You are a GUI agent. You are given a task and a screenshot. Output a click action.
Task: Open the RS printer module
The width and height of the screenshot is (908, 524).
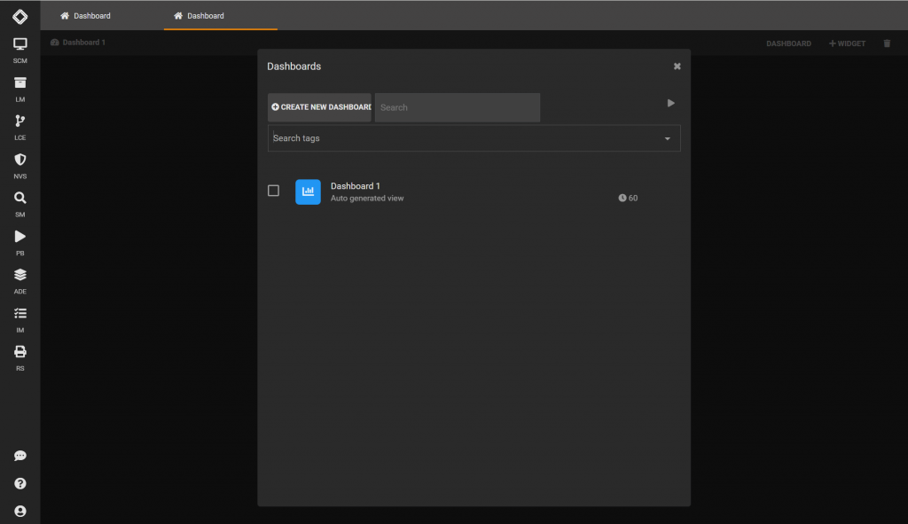pyautogui.click(x=20, y=358)
